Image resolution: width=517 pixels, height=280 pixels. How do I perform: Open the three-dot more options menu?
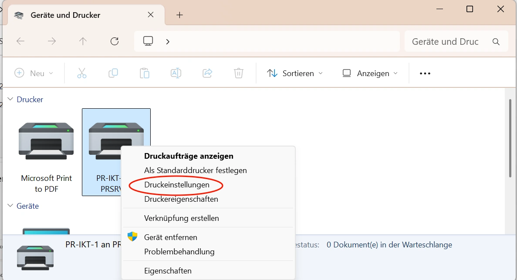pos(425,73)
